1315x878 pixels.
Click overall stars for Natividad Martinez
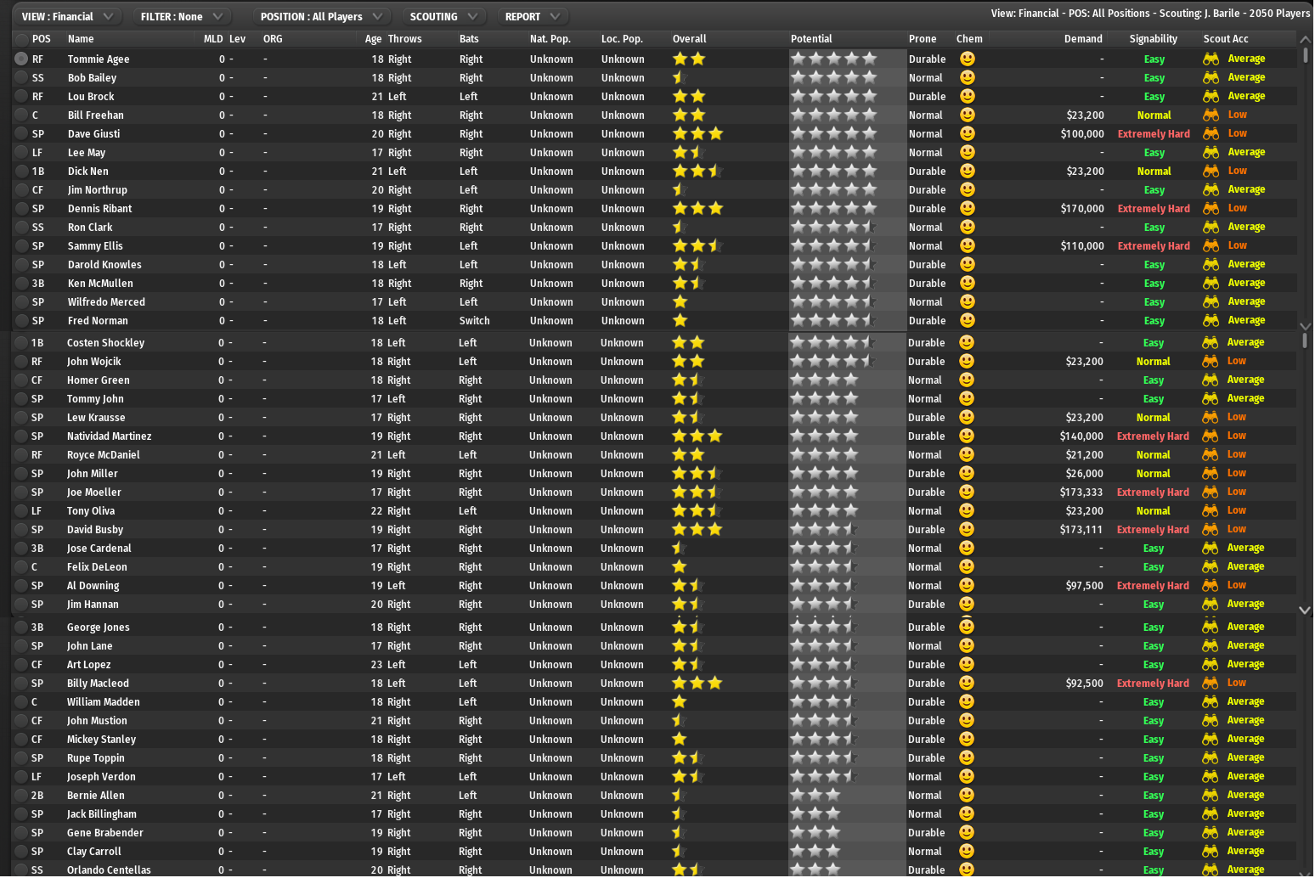[x=697, y=436]
